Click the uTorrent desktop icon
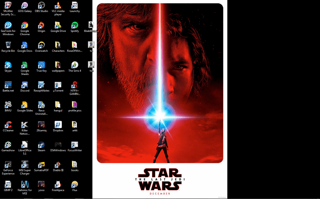The height and width of the screenshot is (199, 320). tap(58, 85)
